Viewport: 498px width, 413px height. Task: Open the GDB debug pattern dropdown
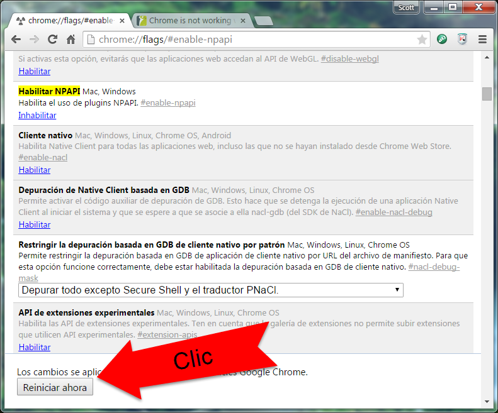click(211, 290)
